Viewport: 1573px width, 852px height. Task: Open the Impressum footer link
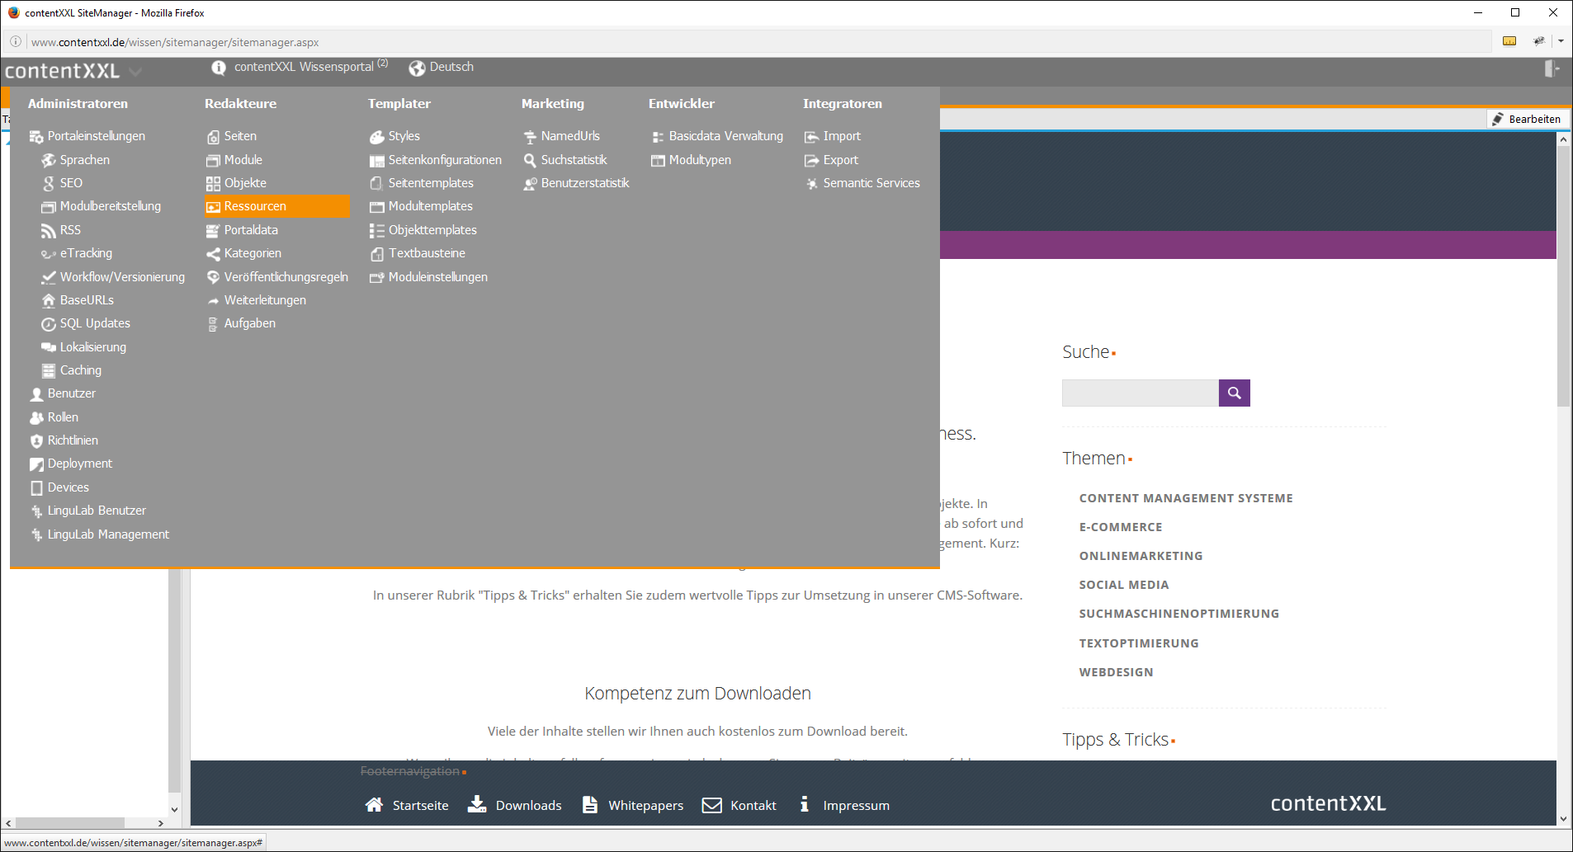tap(856, 805)
